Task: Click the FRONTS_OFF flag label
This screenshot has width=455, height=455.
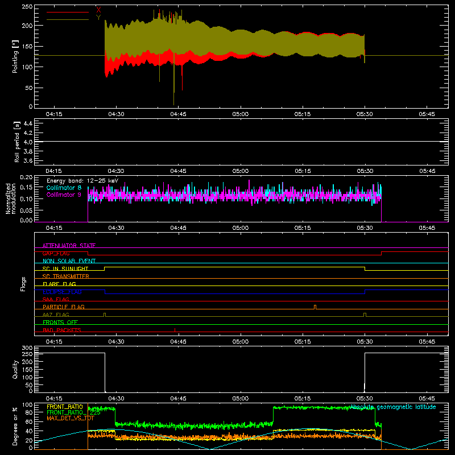Action: pos(60,322)
